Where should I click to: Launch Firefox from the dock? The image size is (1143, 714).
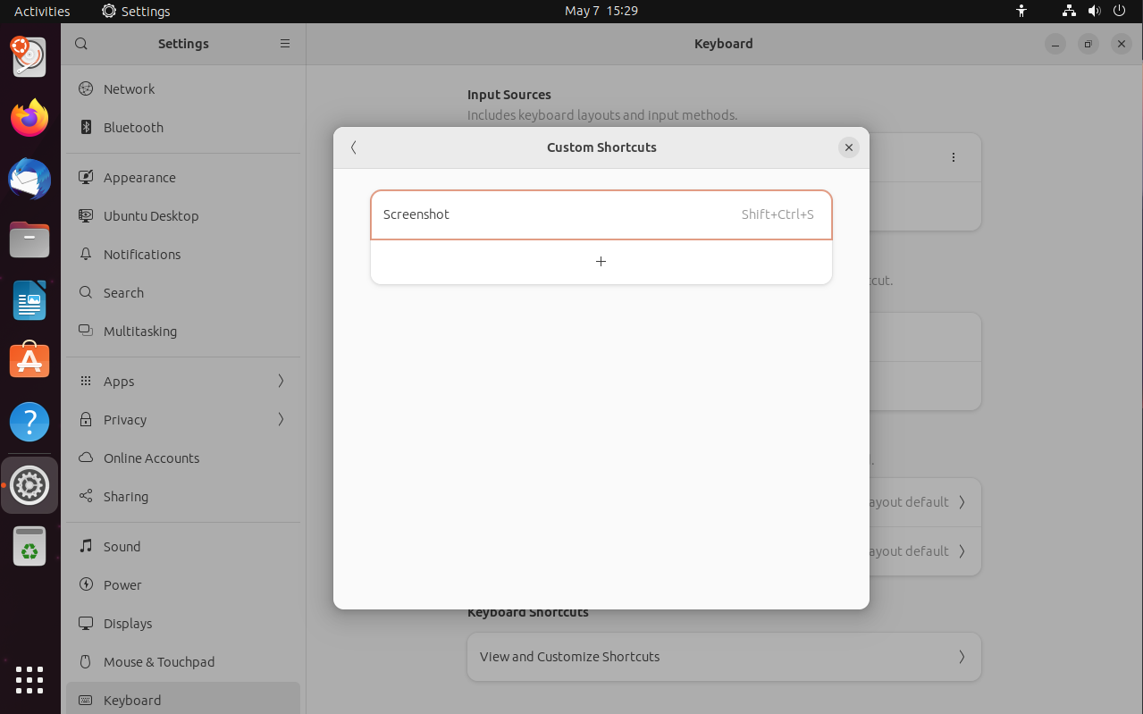click(29, 118)
